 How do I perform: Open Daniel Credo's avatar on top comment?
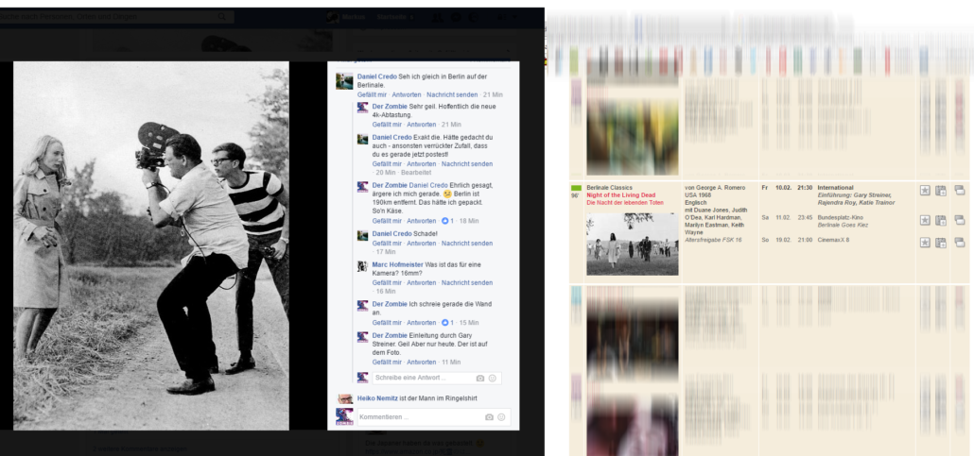(344, 80)
